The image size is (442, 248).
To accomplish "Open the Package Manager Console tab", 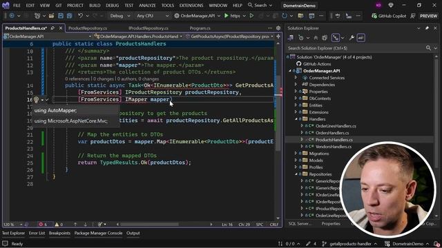I will tap(98, 233).
